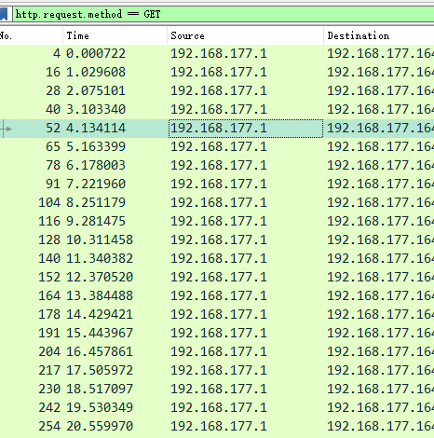This screenshot has width=434, height=438.
Task: Sort by the Destination column header
Action: coord(379,35)
